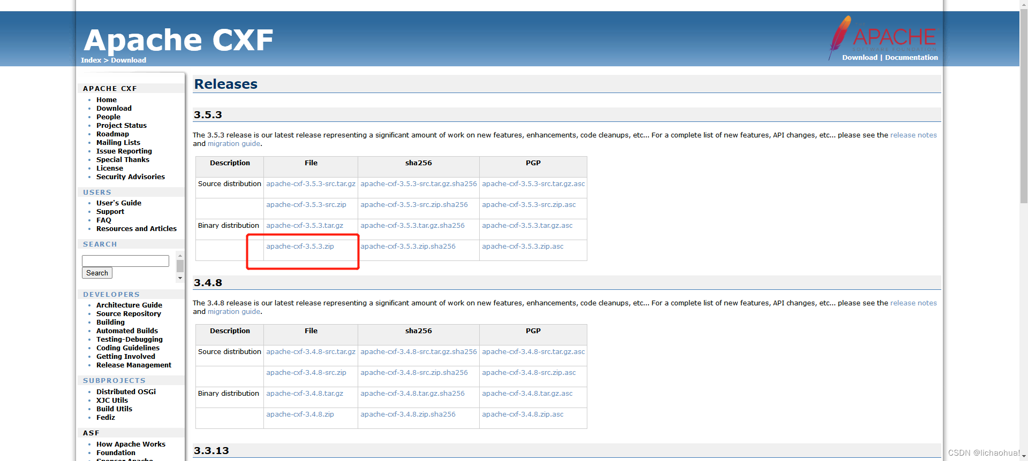This screenshot has width=1028, height=461.
Task: Open the License sidebar link
Action: (x=110, y=168)
